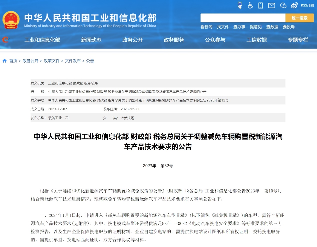Click the 统一搜索 search button

[x=299, y=18]
